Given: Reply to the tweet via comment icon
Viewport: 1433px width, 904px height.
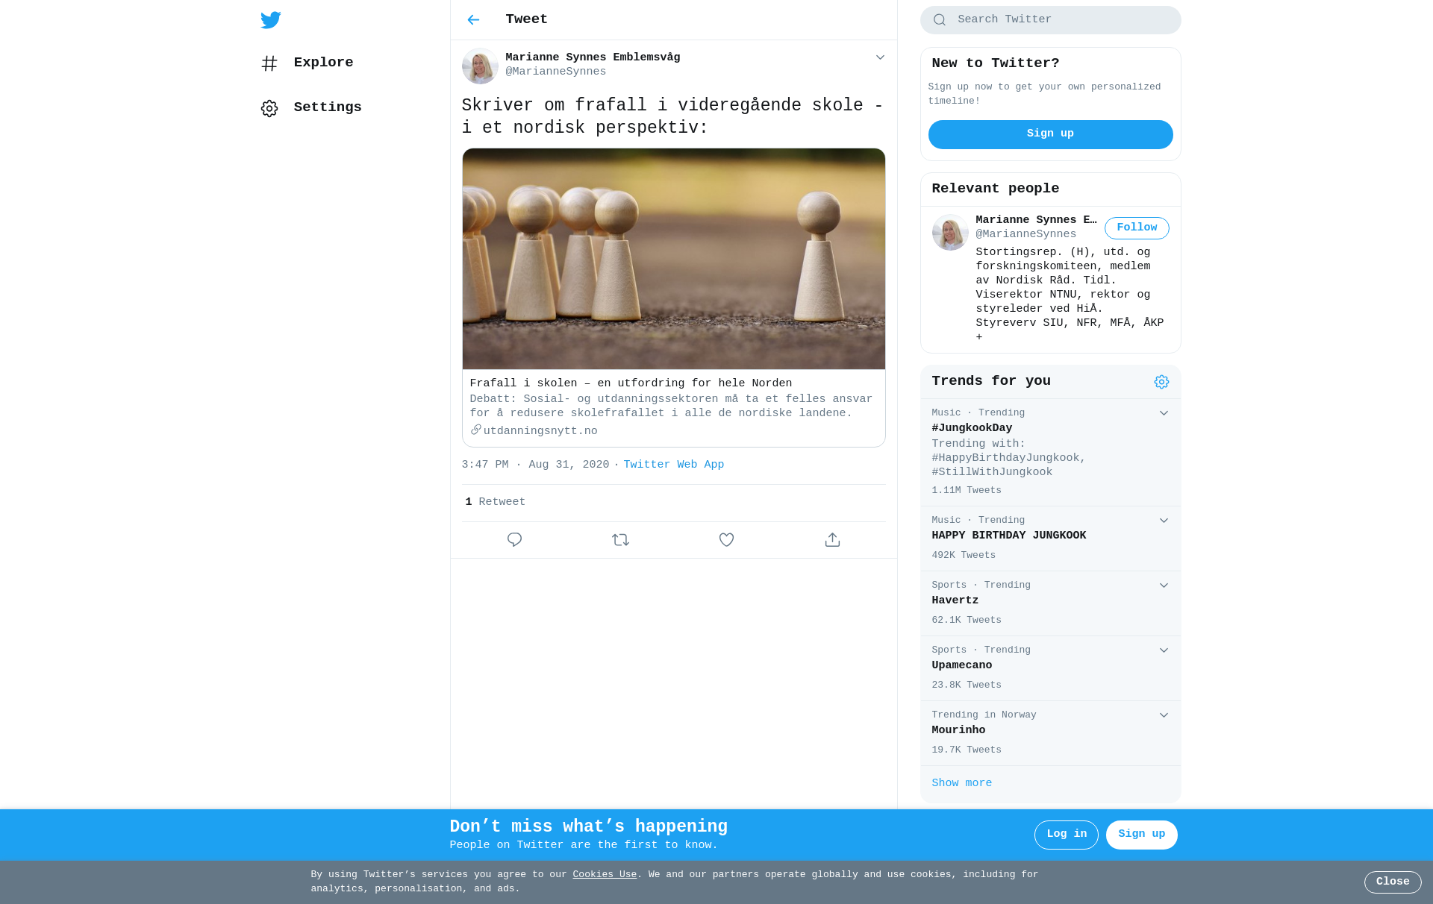Looking at the screenshot, I should coord(514,540).
